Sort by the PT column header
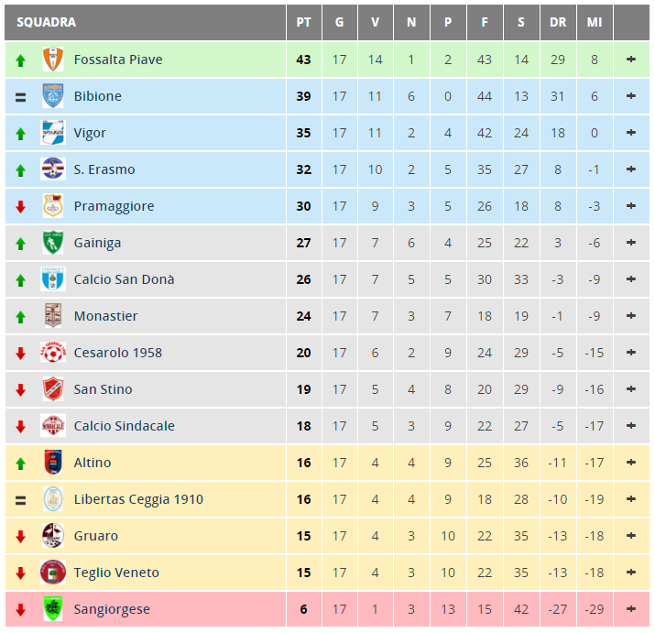This screenshot has width=655, height=633. pos(304,22)
